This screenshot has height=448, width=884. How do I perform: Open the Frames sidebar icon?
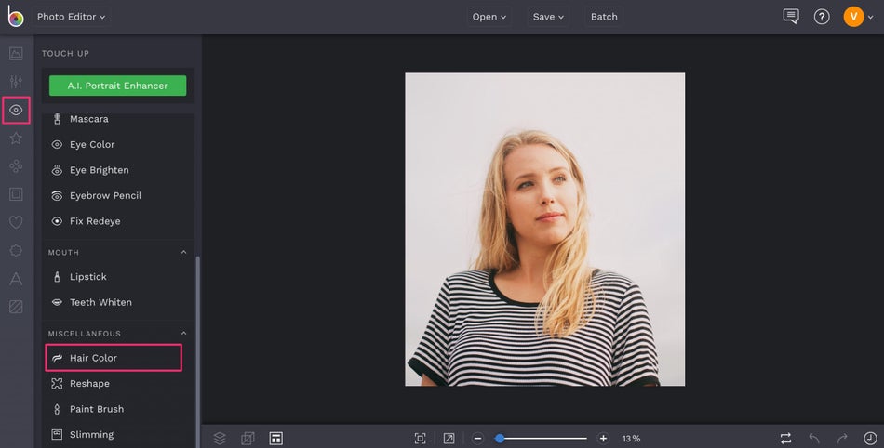pyautogui.click(x=16, y=194)
